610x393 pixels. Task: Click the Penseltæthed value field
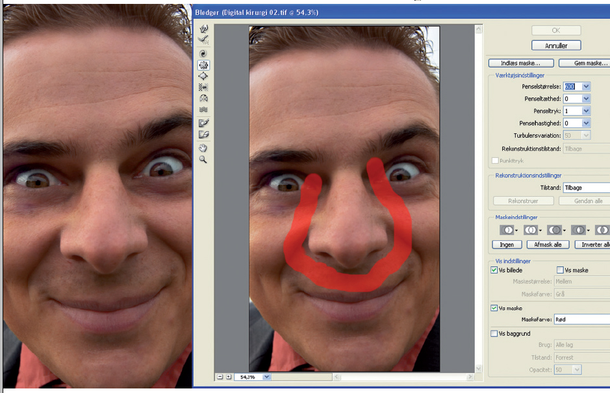coord(572,99)
